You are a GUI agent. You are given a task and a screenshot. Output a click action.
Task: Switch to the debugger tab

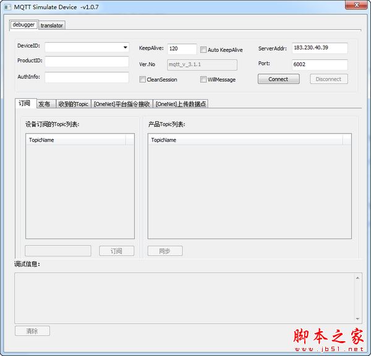pos(23,25)
